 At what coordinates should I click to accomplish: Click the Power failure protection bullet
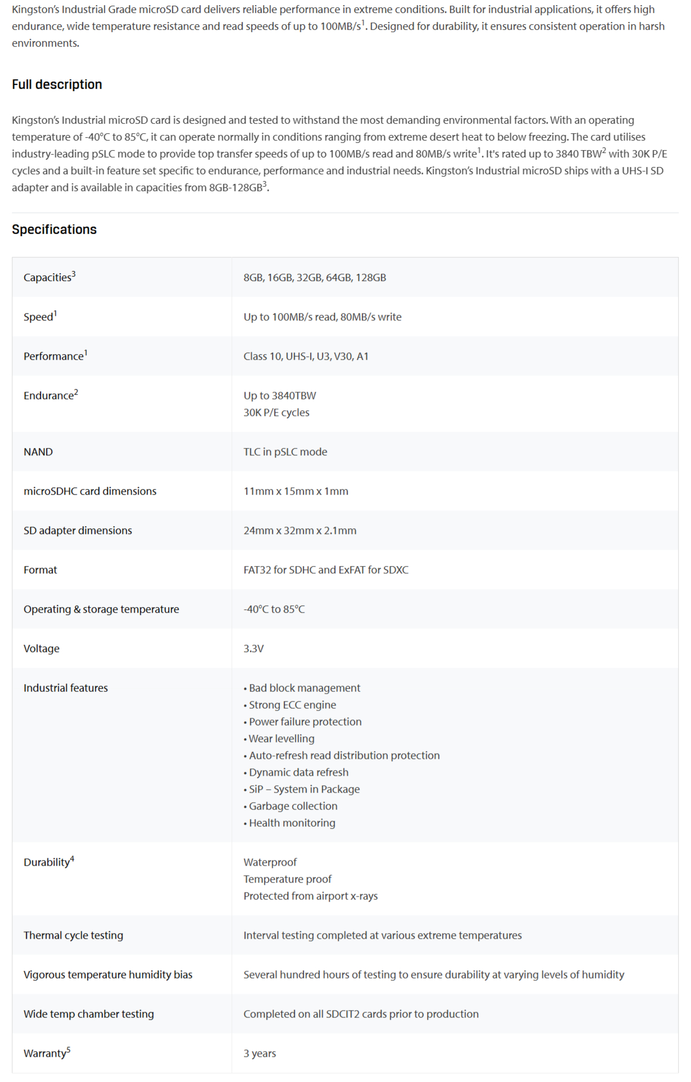click(303, 722)
